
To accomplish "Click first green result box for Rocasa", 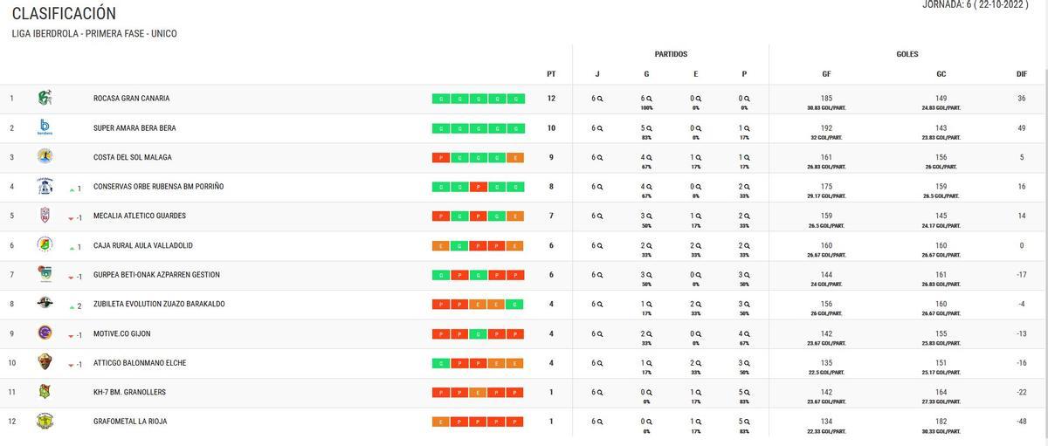I will [x=441, y=99].
